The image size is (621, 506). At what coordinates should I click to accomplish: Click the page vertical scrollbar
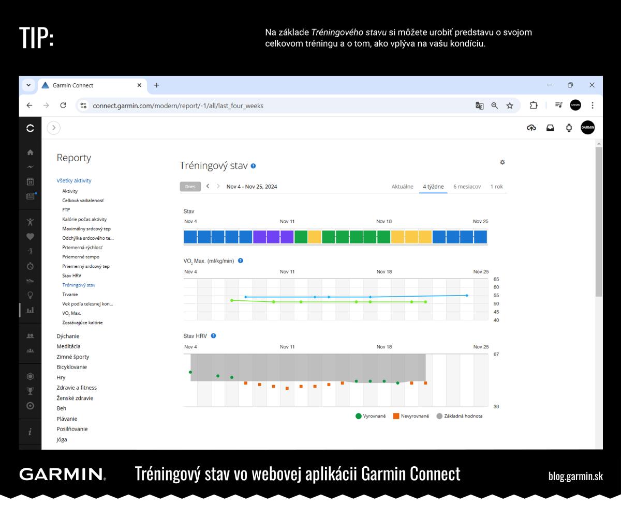pyautogui.click(x=599, y=221)
